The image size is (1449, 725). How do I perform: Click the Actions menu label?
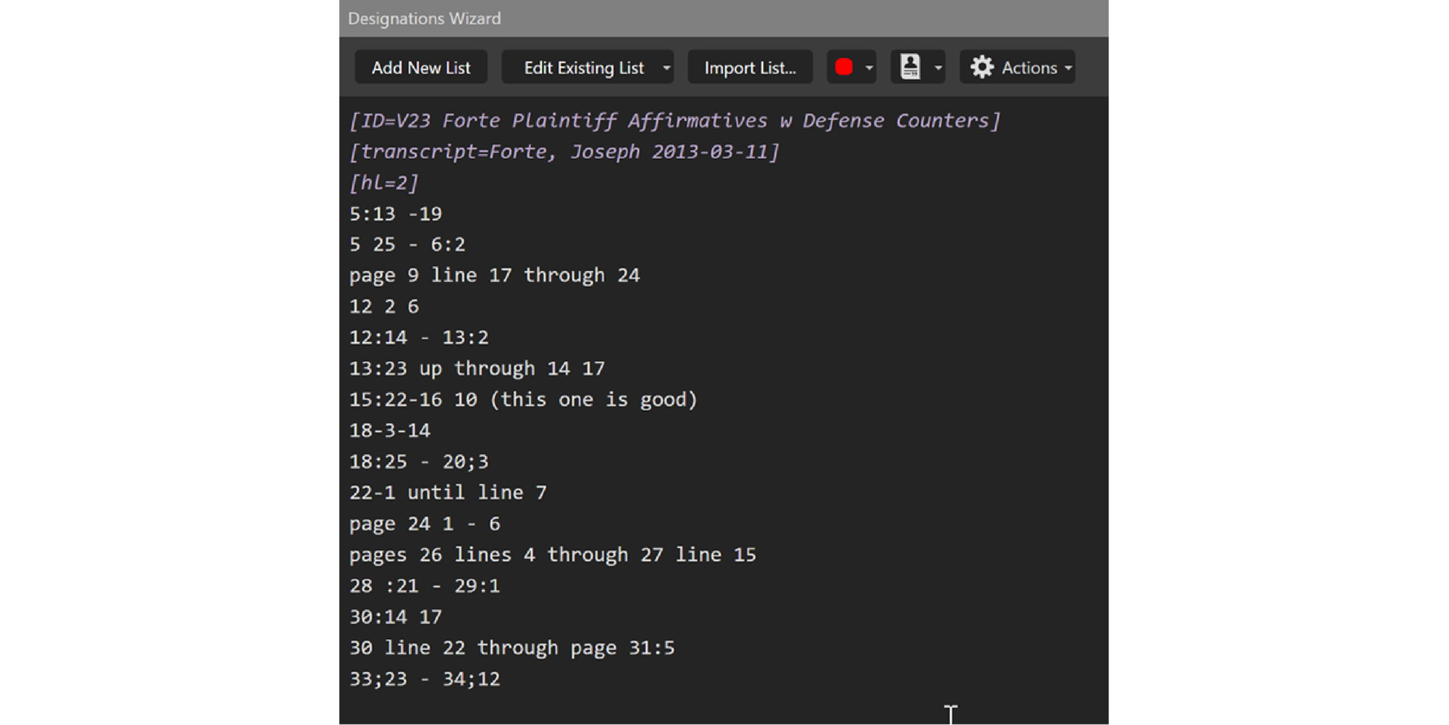1029,68
